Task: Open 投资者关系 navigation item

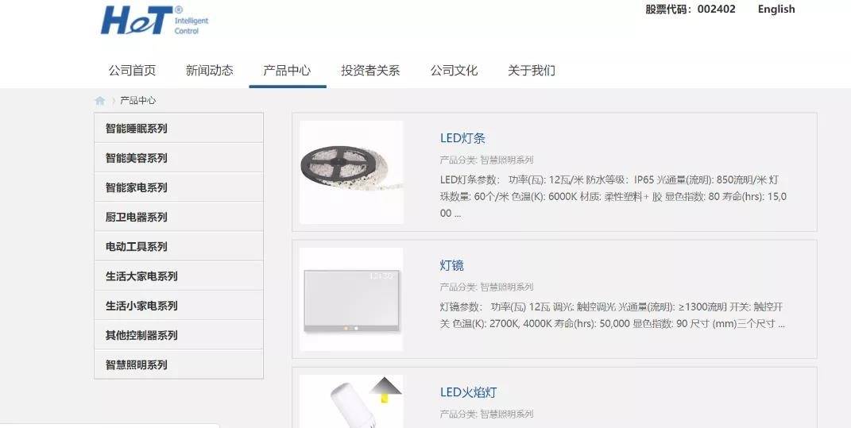Action: [x=370, y=71]
